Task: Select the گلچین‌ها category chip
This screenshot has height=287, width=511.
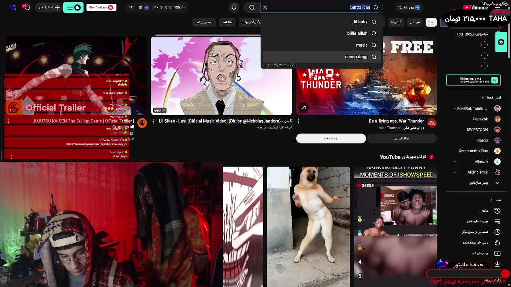Action: point(396,22)
